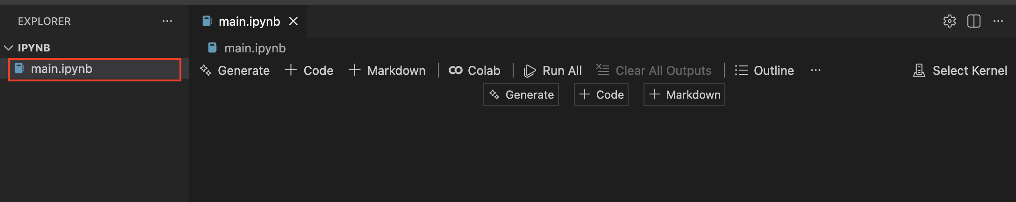Open the editor settings gear icon
This screenshot has width=1016, height=202.
tap(949, 21)
